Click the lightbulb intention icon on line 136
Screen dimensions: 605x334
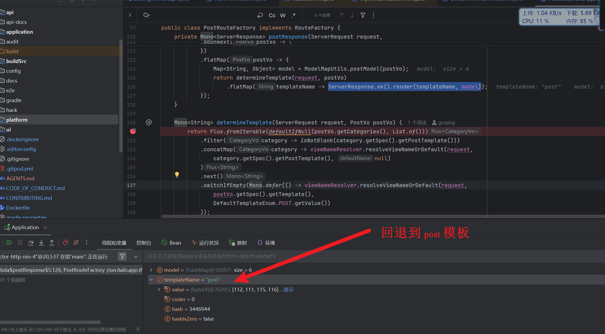pos(177,175)
